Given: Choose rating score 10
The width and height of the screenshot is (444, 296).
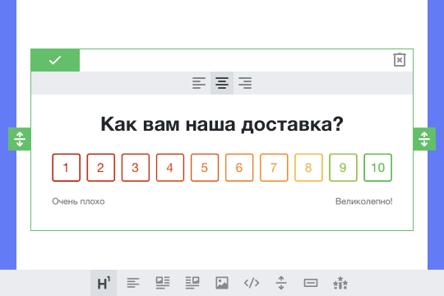Looking at the screenshot, I should coord(377,168).
